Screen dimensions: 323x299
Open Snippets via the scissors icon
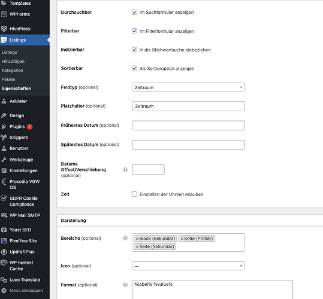click(4, 138)
